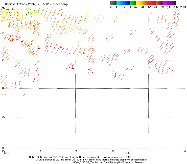Click the '-58' latitude axis label
Image resolution: width=187 pixels, height=164 pixels.
pos(2,117)
